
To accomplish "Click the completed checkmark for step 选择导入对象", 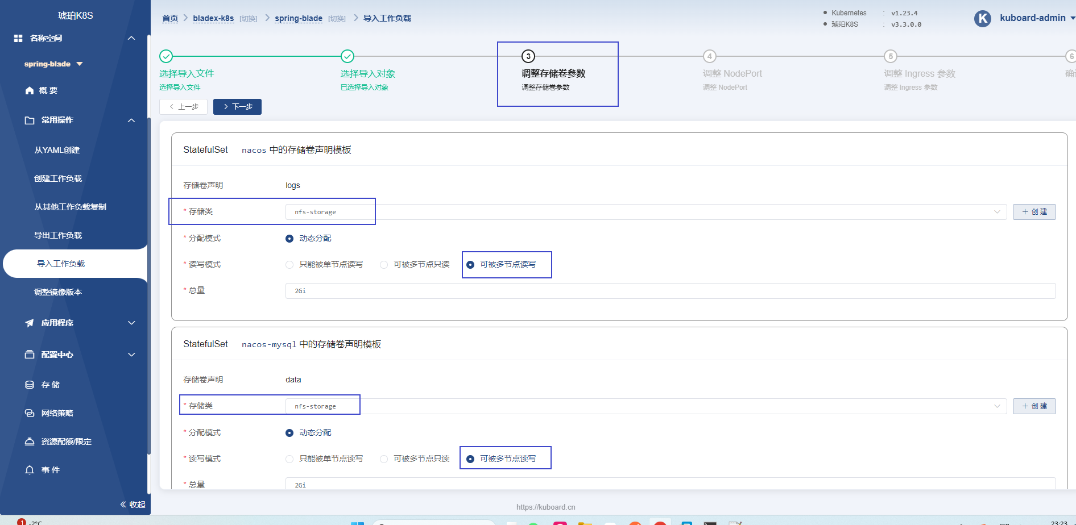I will click(347, 56).
